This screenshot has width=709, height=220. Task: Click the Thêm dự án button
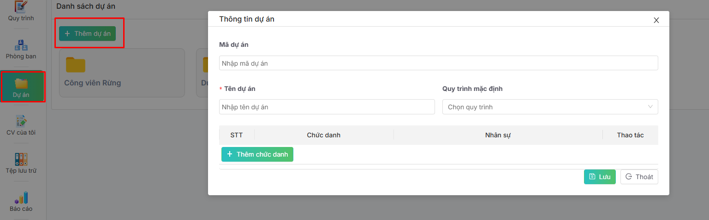tap(88, 34)
